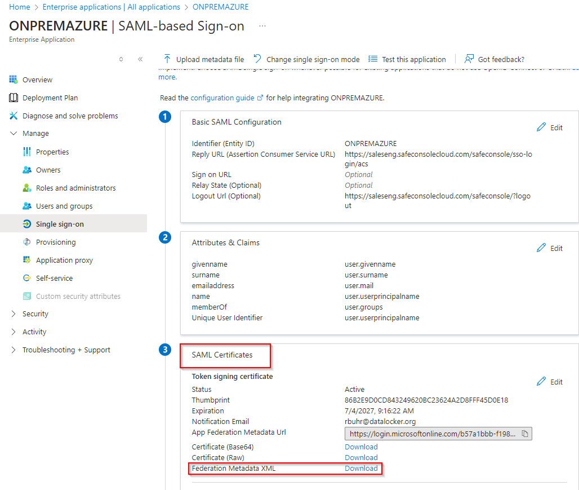The width and height of the screenshot is (579, 490).
Task: Click the user.groups claim value
Action: point(364,307)
